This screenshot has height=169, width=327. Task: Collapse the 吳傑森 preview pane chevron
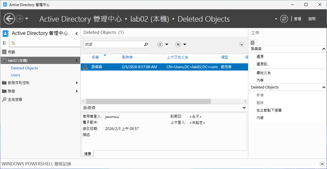point(244,108)
